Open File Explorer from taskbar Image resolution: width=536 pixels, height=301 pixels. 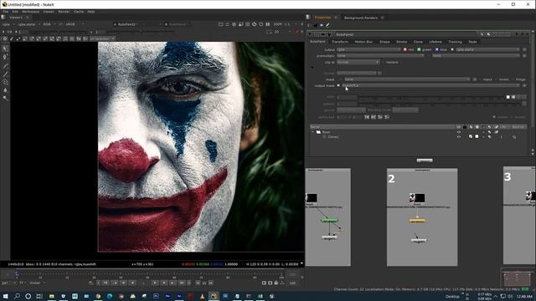click(x=52, y=296)
